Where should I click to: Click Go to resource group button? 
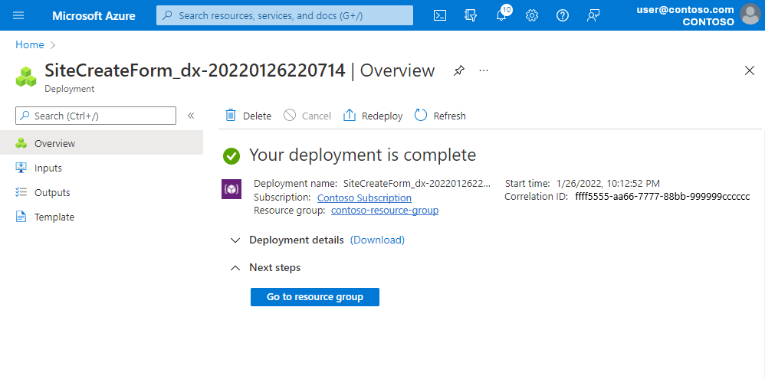click(x=315, y=296)
